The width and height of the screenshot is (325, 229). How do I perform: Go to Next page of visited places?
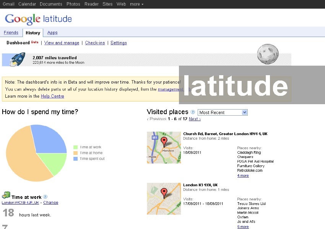[x=195, y=119]
